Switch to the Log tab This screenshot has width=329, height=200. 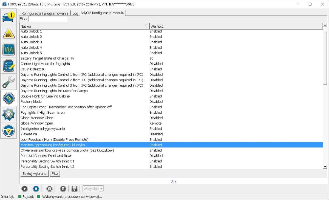pos(75,13)
